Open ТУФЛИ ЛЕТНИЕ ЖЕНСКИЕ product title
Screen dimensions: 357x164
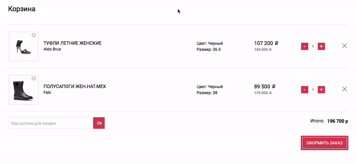pos(72,43)
